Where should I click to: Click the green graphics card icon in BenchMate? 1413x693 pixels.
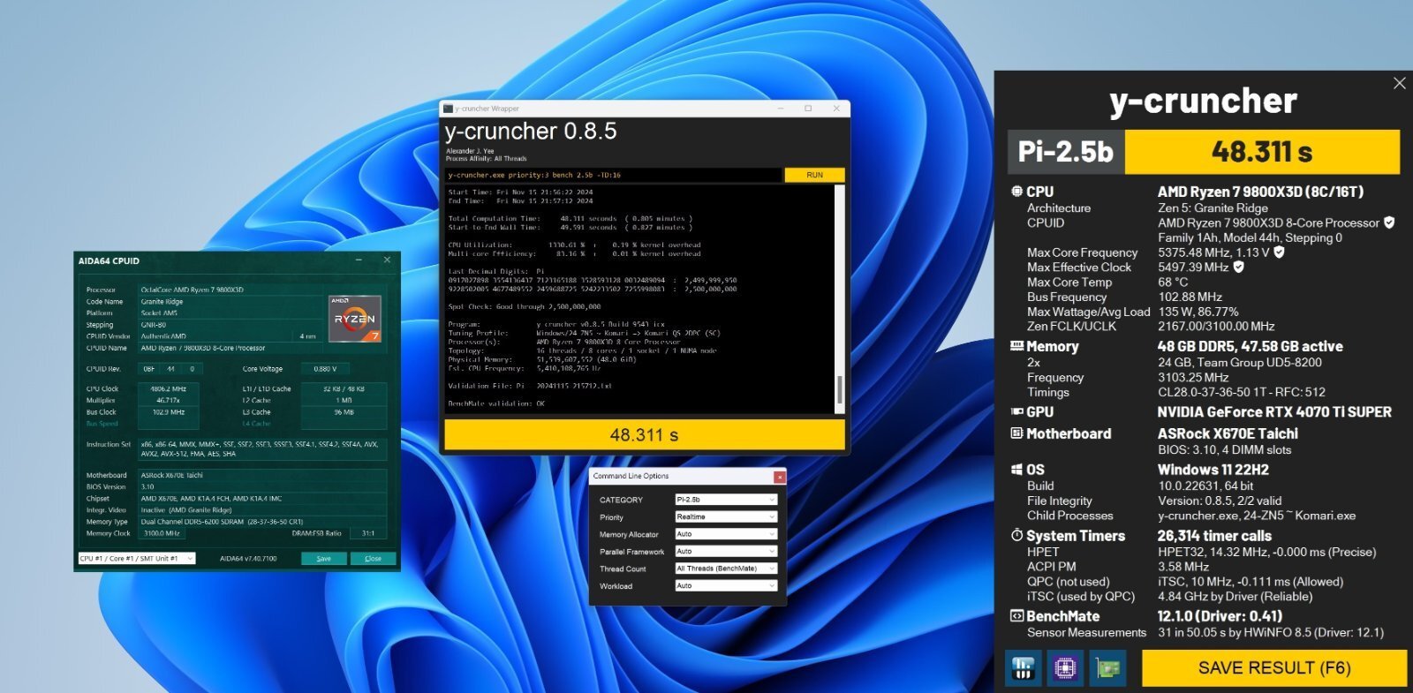1107,668
